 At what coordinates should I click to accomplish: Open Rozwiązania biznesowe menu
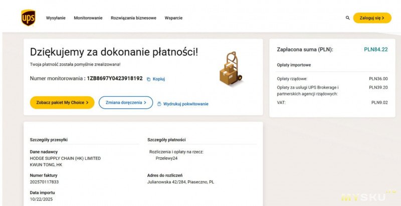[x=133, y=18]
